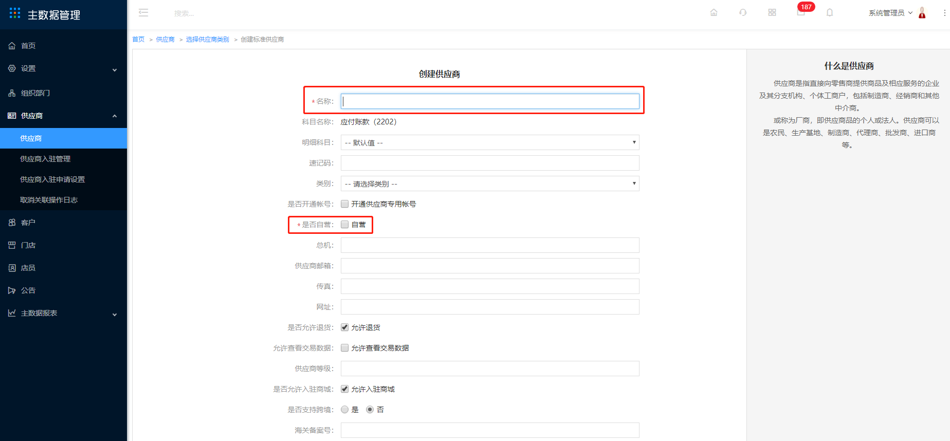Screen dimensions: 950x441
Task: Click the user avatar icon
Action: click(922, 13)
